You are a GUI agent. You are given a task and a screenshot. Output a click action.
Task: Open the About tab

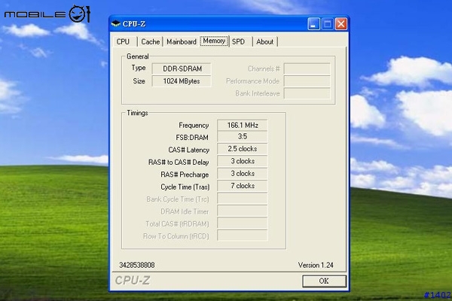click(264, 42)
